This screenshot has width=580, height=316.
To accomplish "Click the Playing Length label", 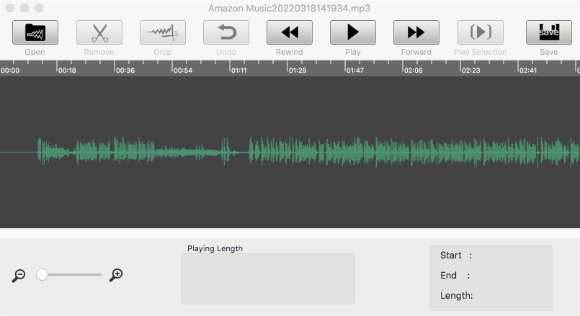I will pyautogui.click(x=215, y=248).
